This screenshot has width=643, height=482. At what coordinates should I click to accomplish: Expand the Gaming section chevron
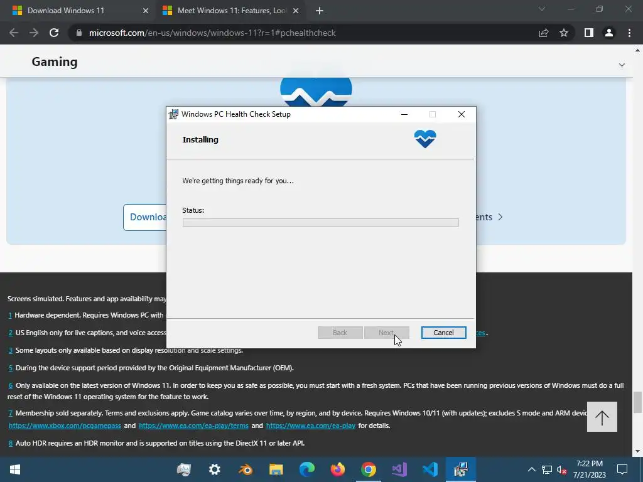[622, 65]
